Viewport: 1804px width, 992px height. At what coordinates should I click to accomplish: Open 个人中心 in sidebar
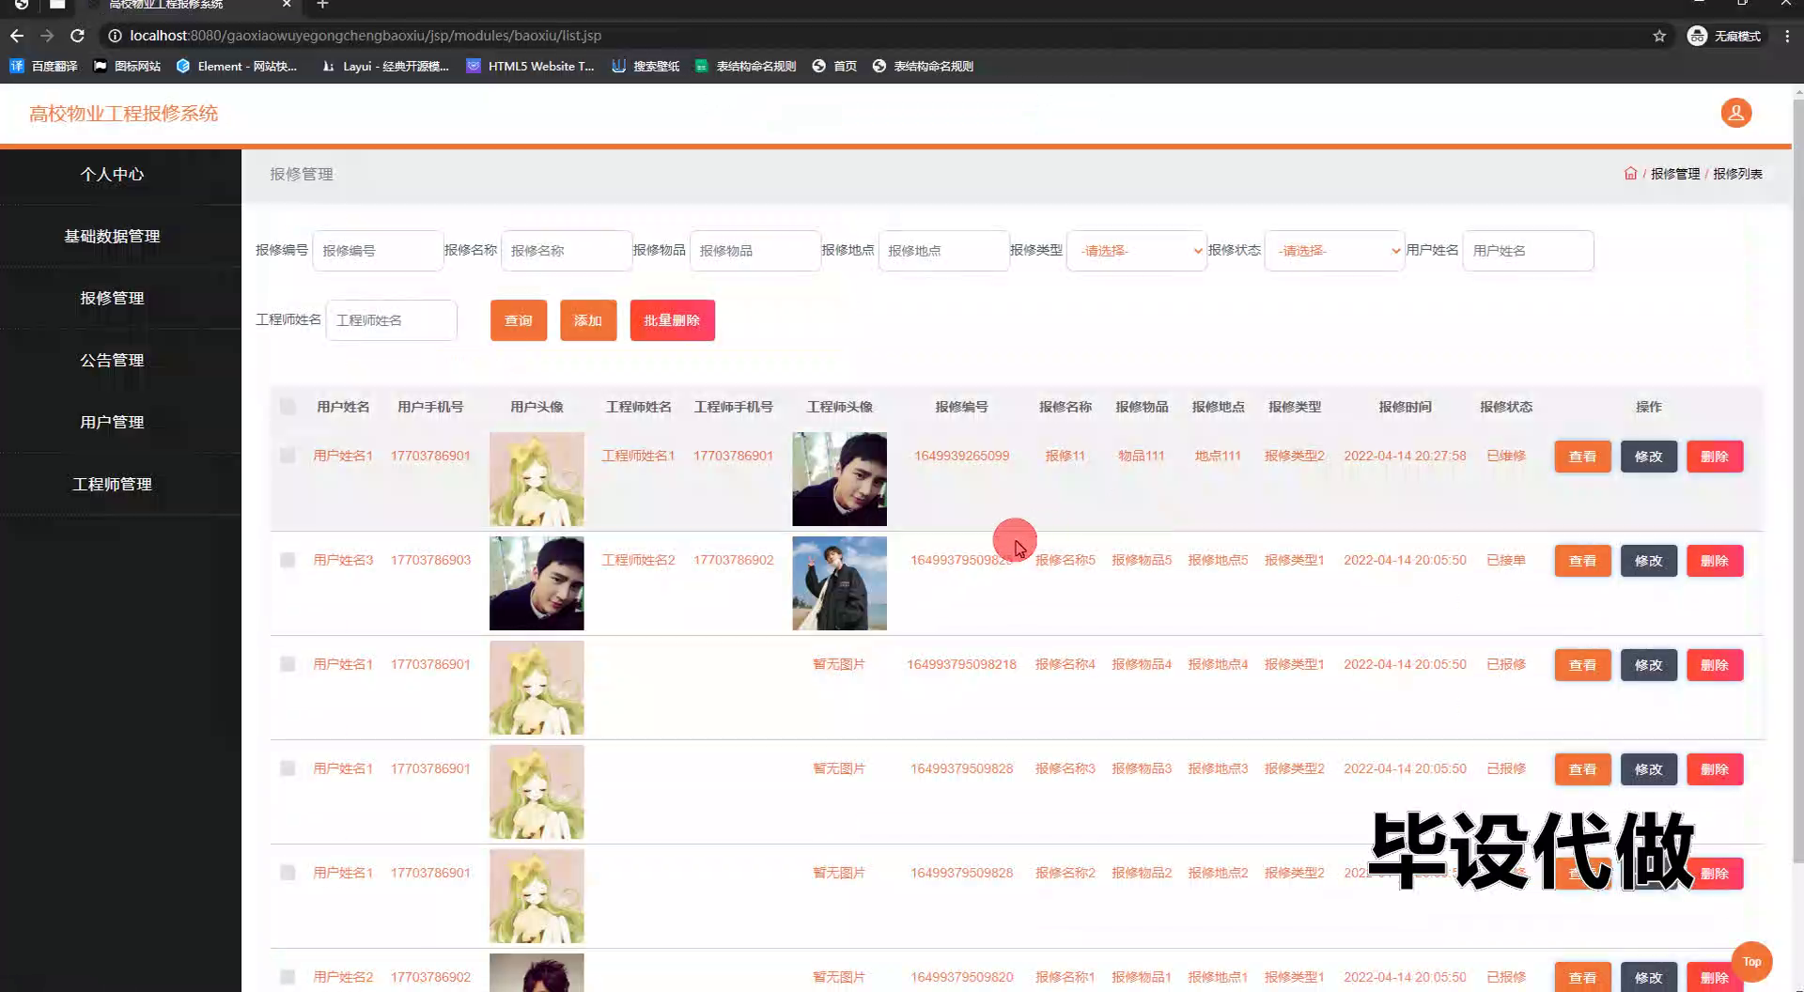click(x=112, y=174)
